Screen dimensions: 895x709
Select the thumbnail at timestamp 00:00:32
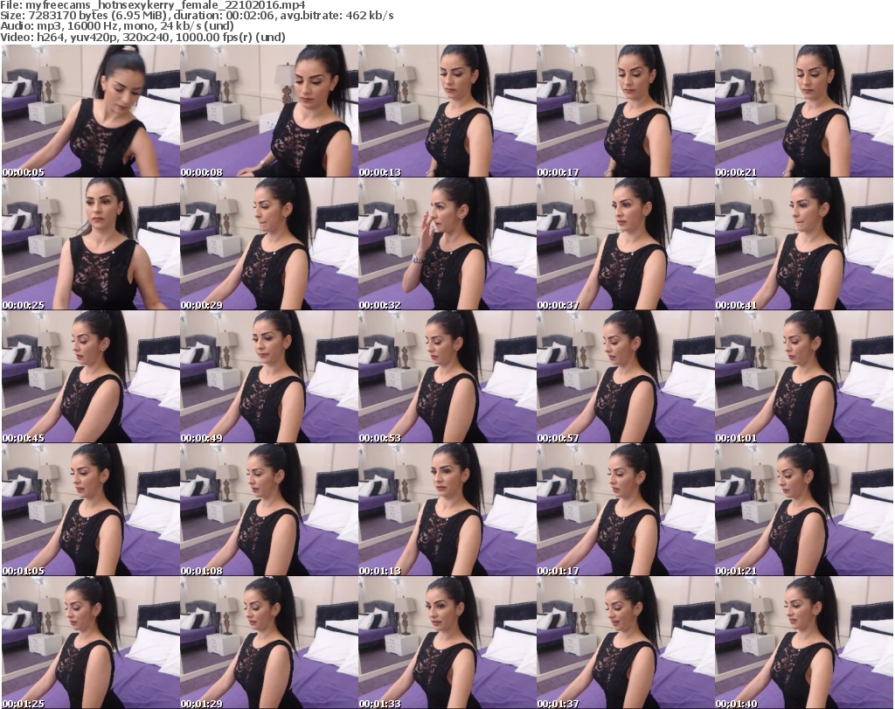pos(447,244)
